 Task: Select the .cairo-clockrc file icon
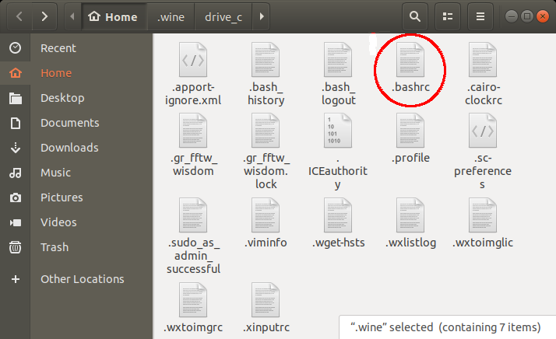483,60
